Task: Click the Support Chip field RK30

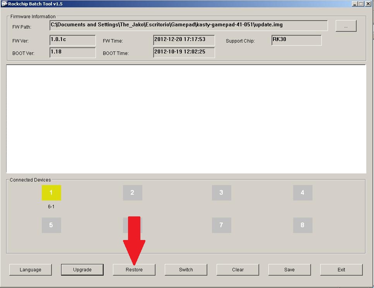Action: click(297, 40)
